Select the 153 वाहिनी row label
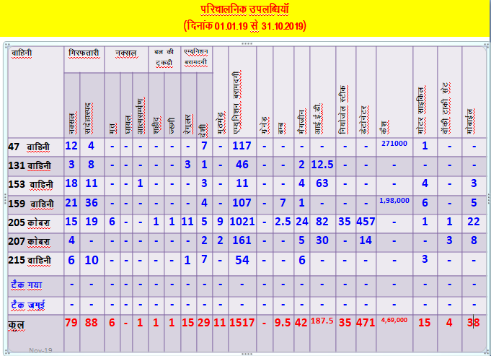Viewport: 491px width, 356px height. (x=31, y=184)
